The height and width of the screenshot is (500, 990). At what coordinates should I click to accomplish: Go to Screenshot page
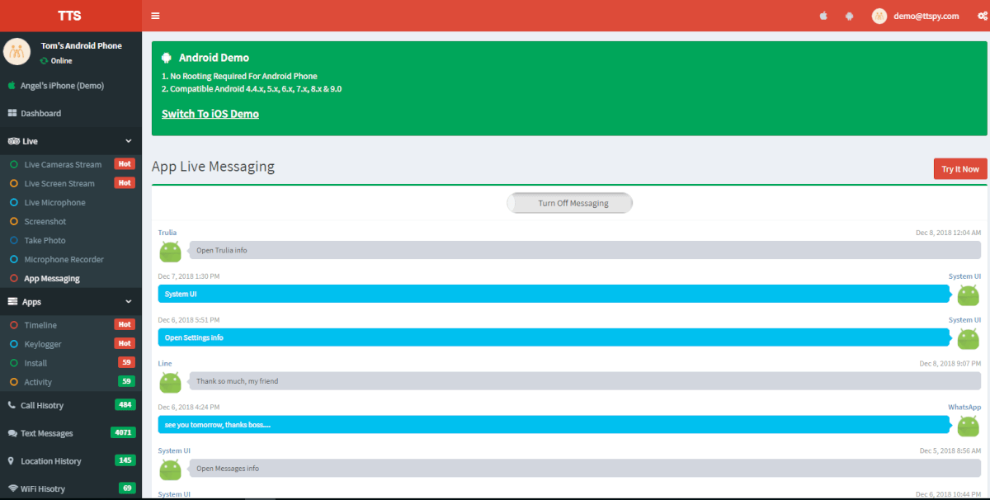45,221
